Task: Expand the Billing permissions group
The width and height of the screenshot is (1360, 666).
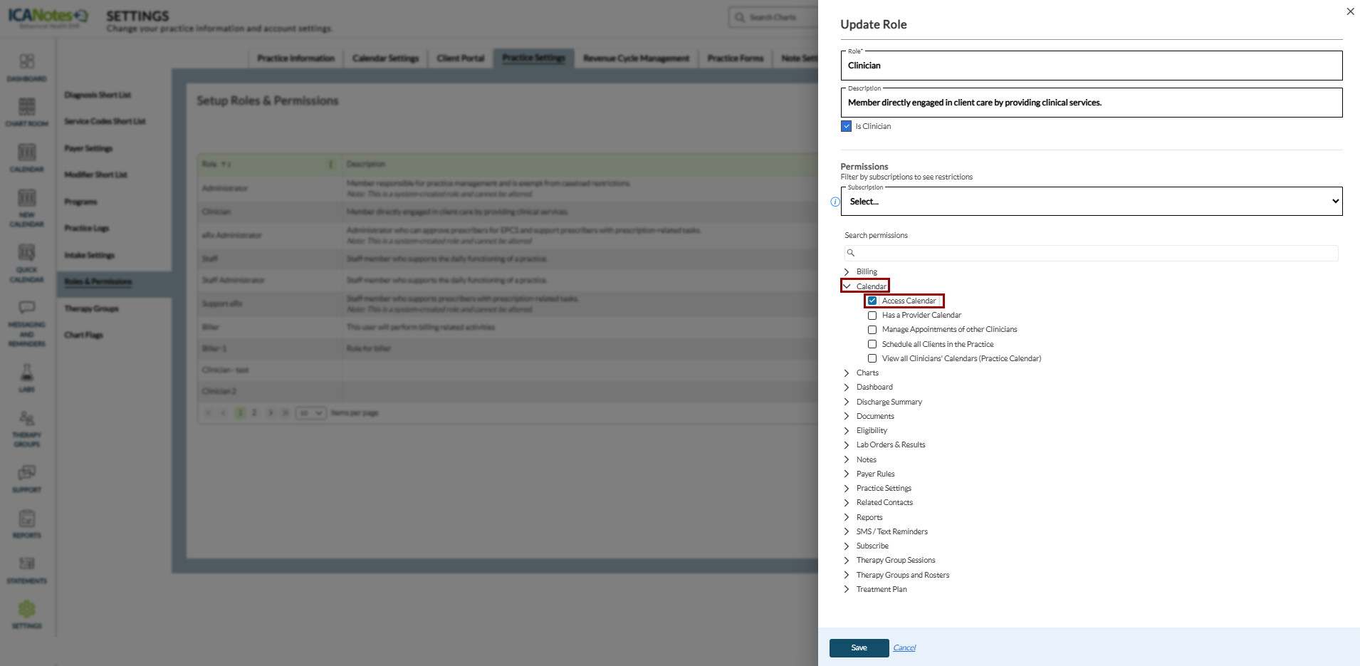Action: click(847, 271)
